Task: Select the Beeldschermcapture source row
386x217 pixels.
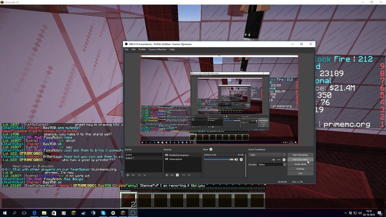Action: (183, 155)
